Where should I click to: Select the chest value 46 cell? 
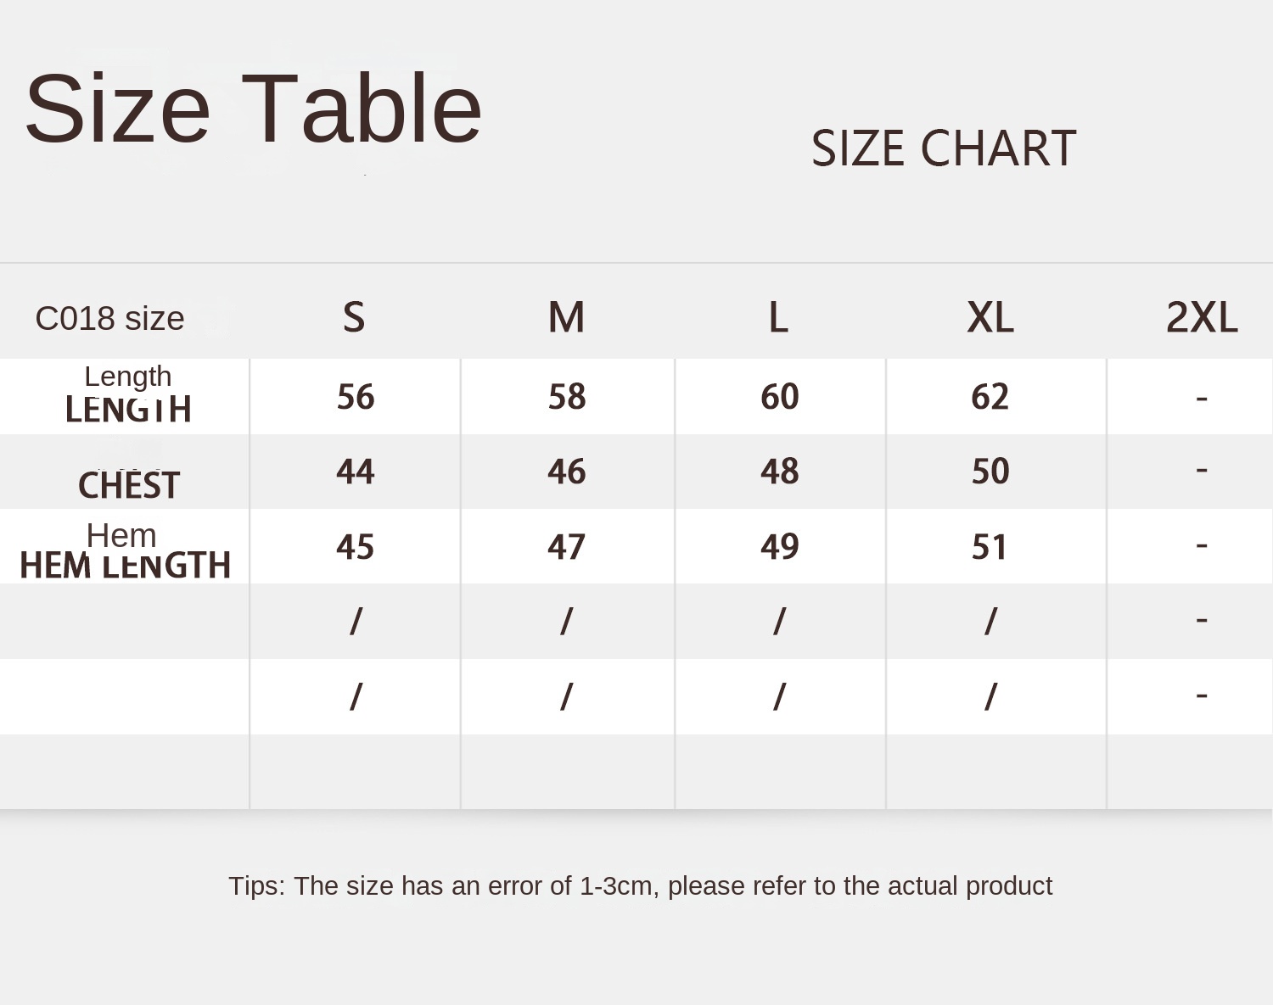(566, 472)
